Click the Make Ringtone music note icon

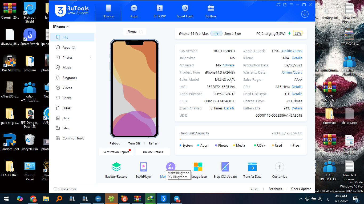171,167
